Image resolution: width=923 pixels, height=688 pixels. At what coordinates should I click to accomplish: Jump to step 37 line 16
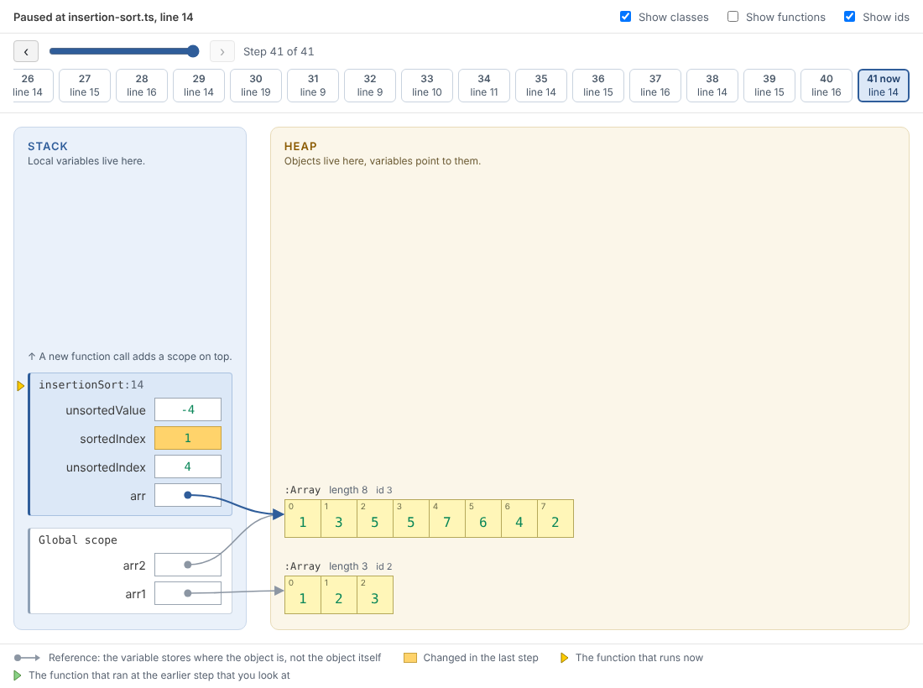656,86
